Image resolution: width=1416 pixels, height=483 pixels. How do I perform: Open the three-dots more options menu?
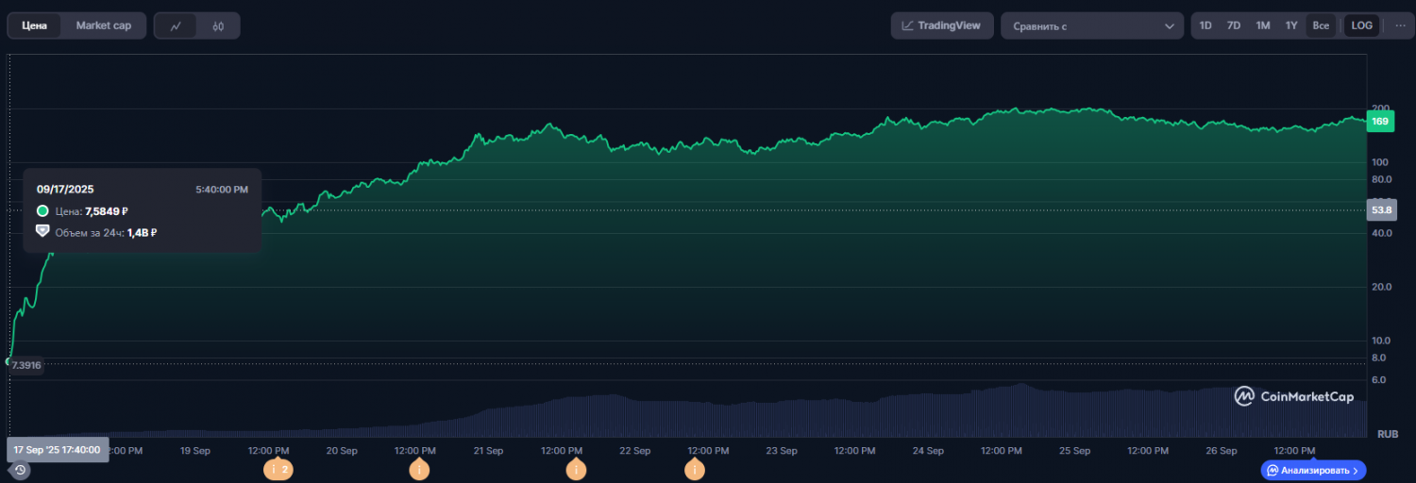click(x=1399, y=25)
